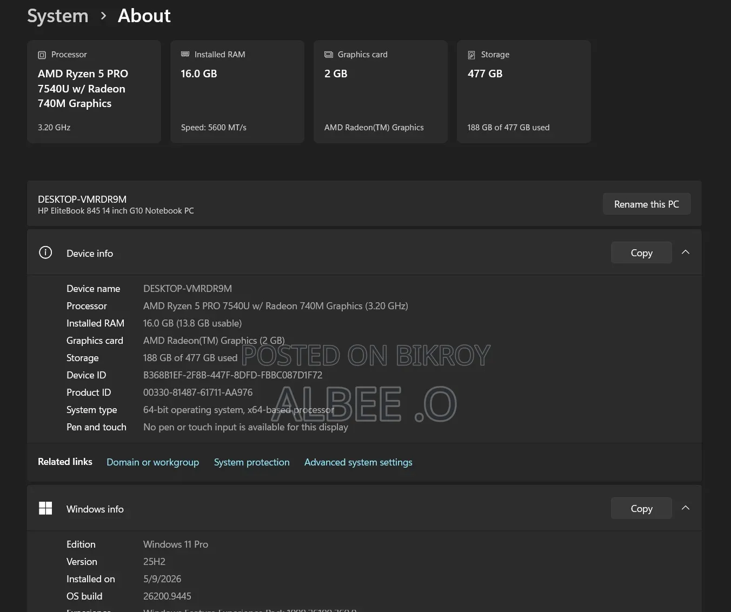This screenshot has width=731, height=612.
Task: Copy the Device info details
Action: point(641,252)
